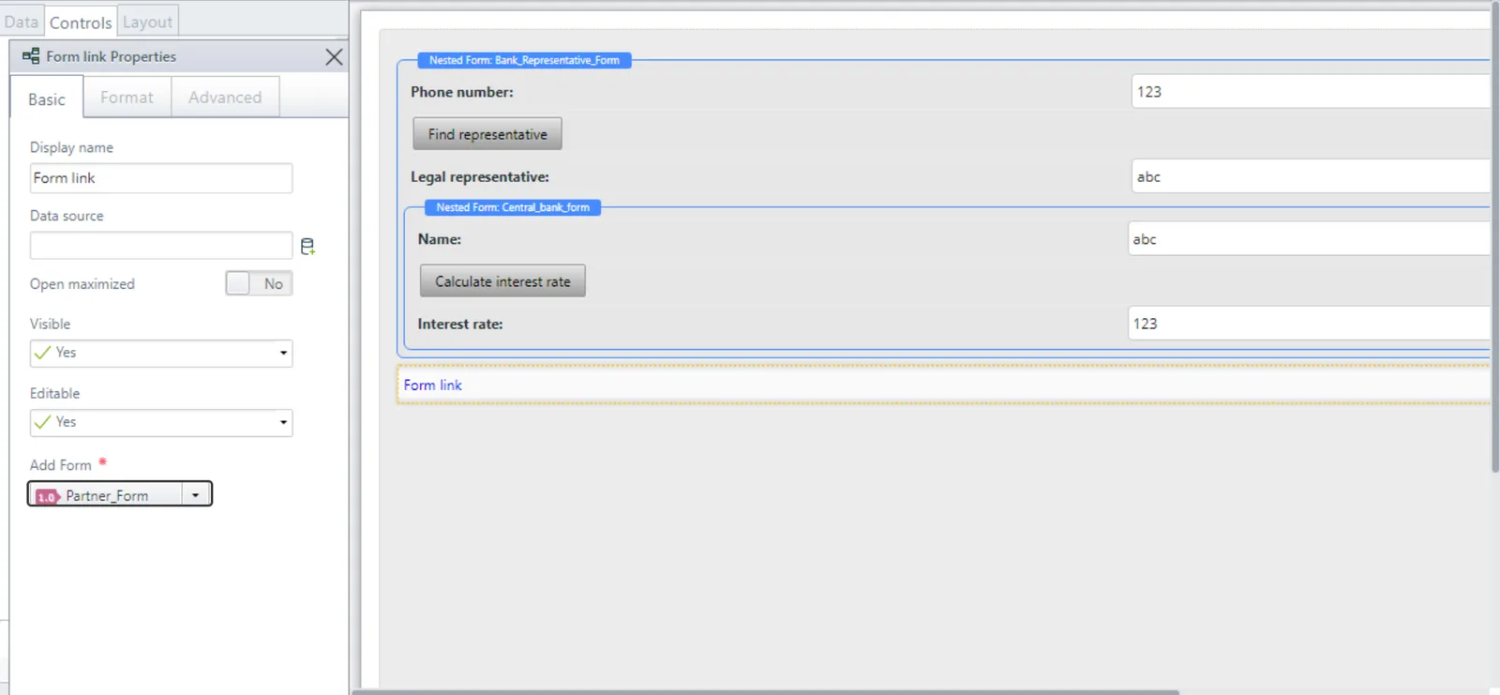Click the Name input field
Screen dimensions: 1500x695
[x=1309, y=239]
